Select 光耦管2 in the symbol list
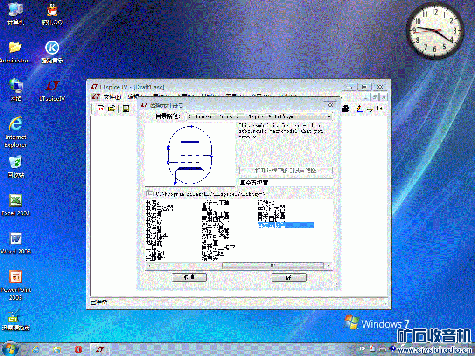The height and width of the screenshot is (356, 475). [x=155, y=259]
